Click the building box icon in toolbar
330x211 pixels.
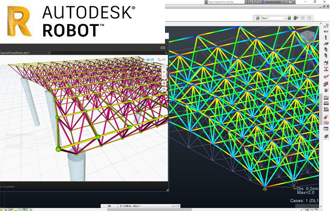pos(326,63)
